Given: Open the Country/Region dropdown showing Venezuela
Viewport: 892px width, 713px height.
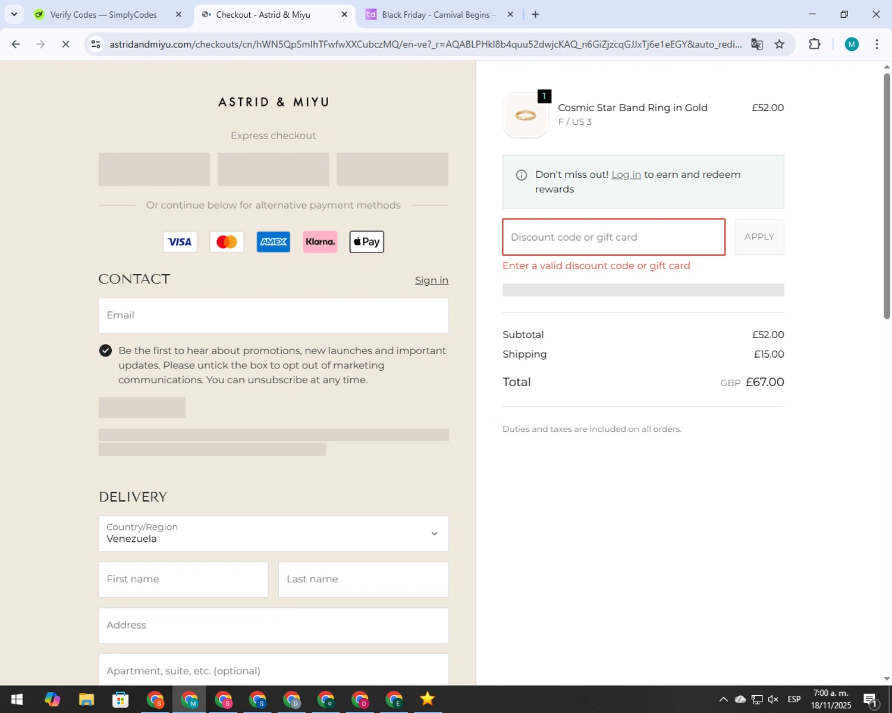Looking at the screenshot, I should (x=274, y=534).
